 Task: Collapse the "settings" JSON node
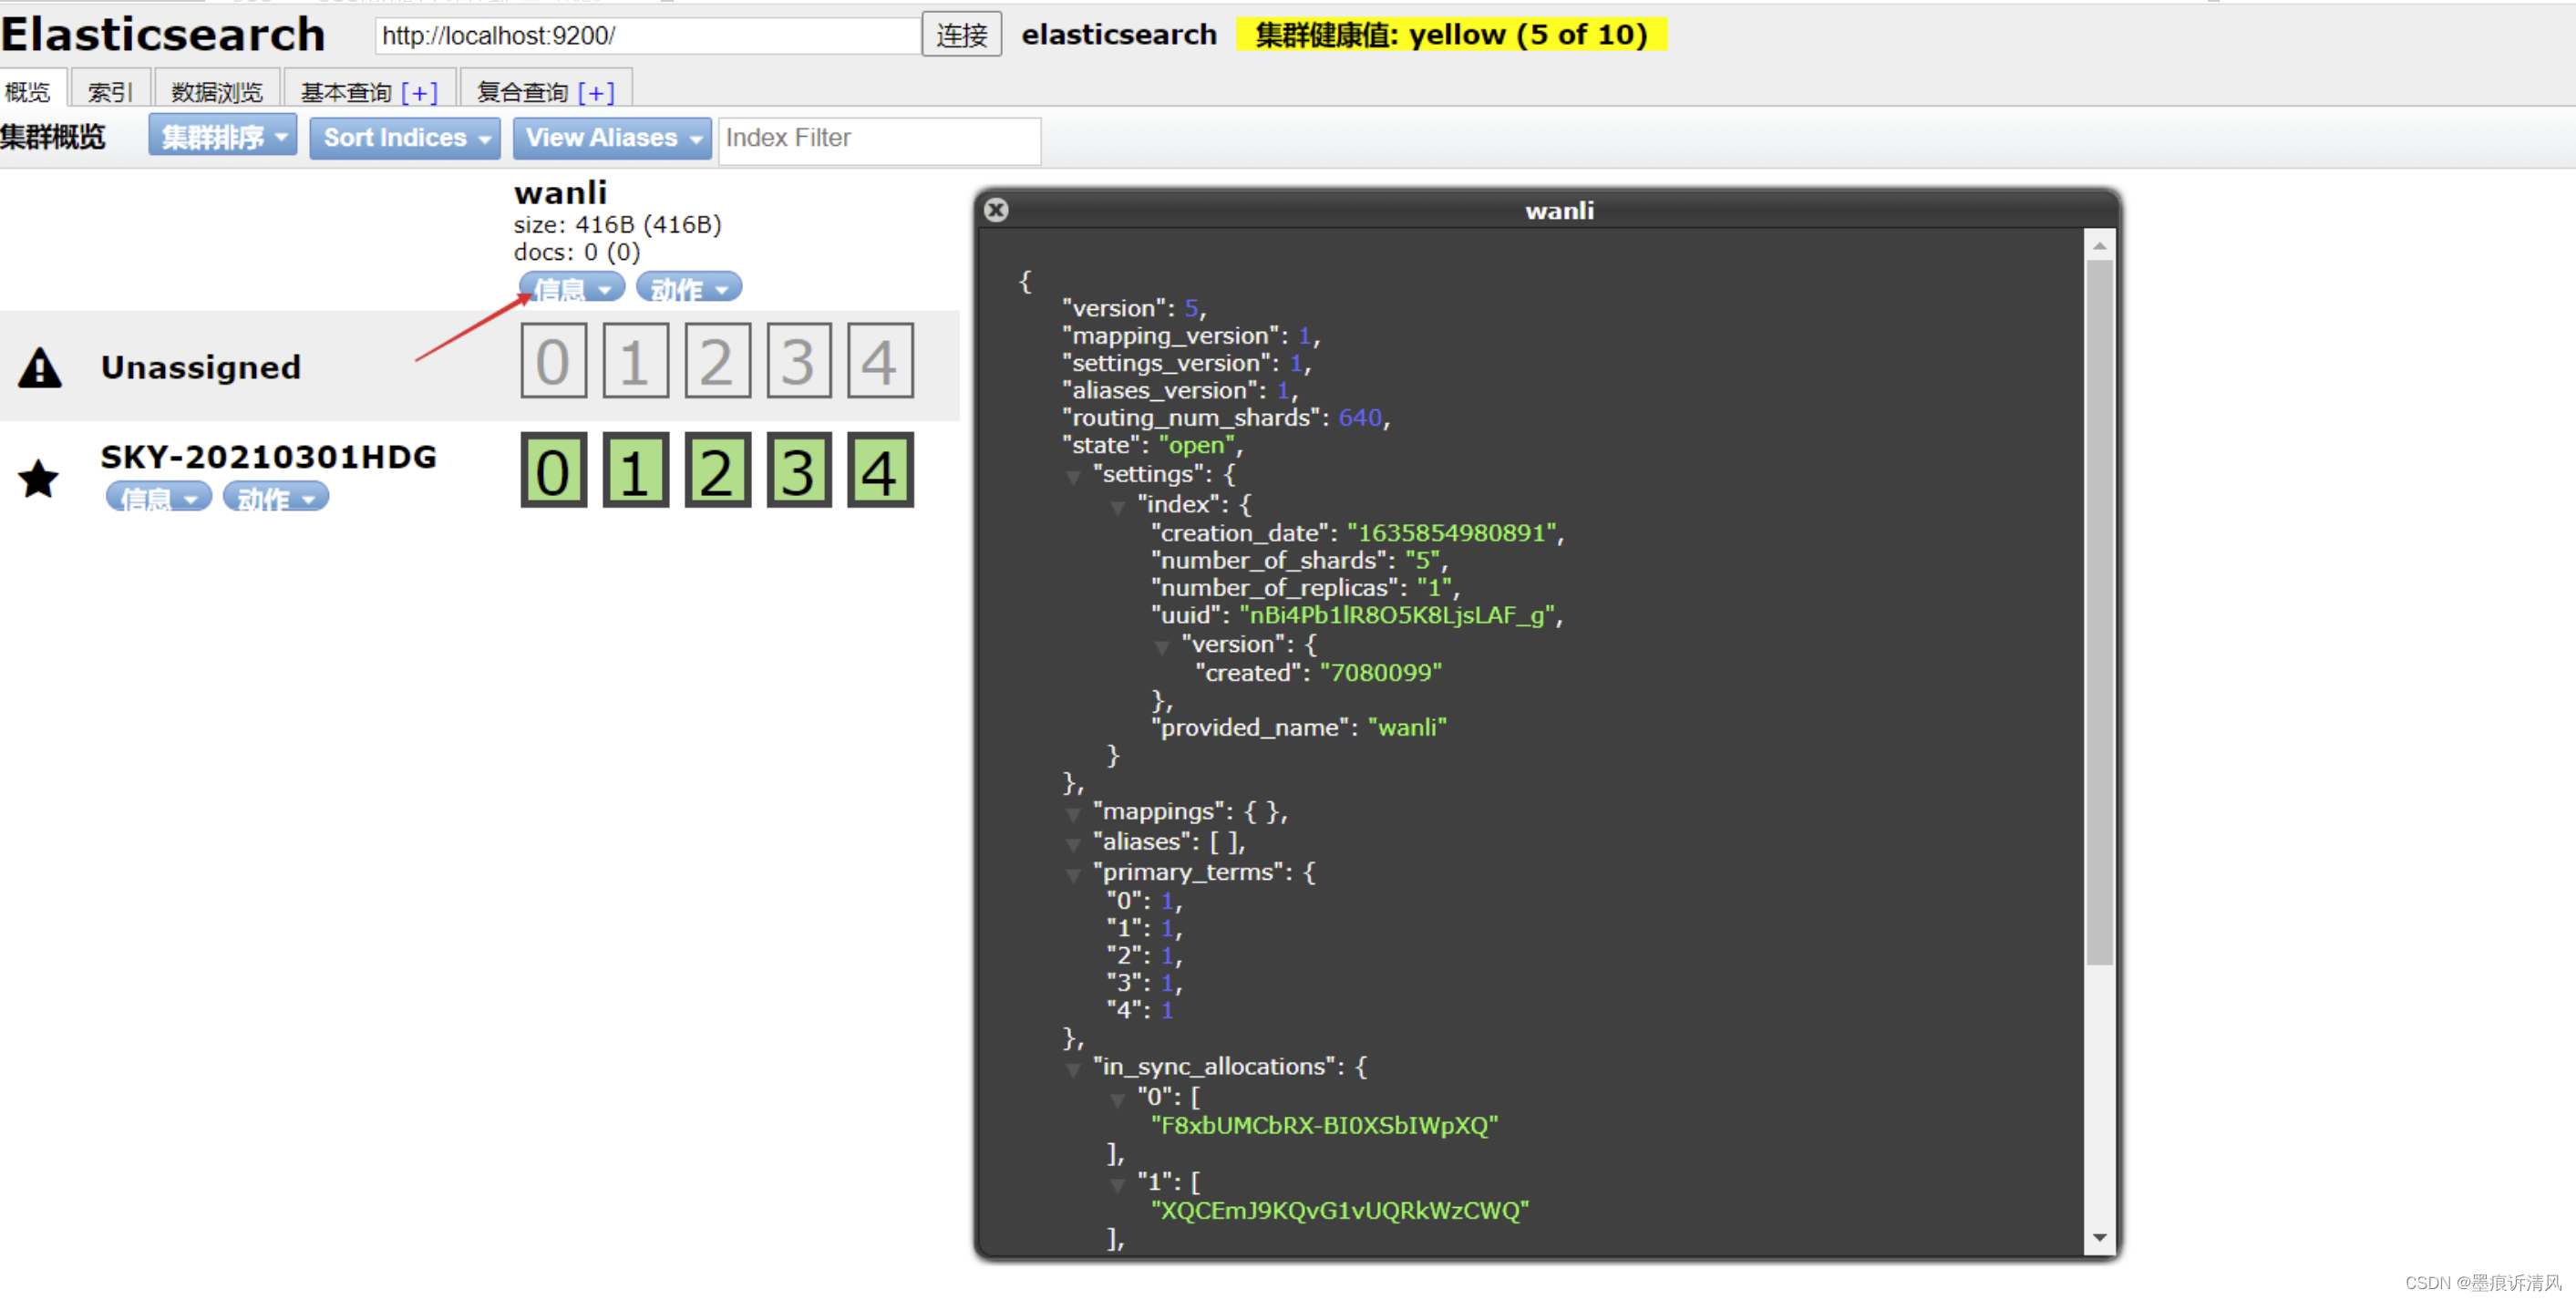tap(1073, 477)
